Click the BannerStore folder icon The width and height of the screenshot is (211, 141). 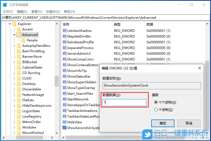(19, 57)
